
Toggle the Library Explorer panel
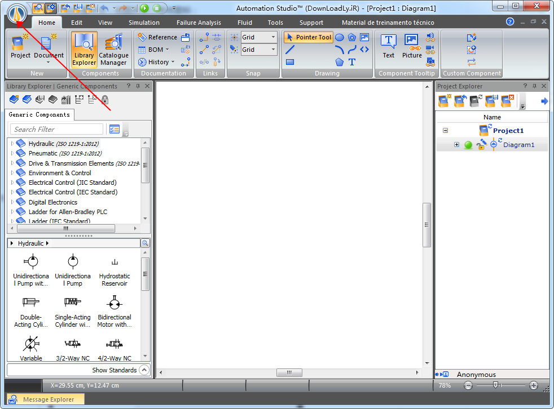tap(84, 50)
